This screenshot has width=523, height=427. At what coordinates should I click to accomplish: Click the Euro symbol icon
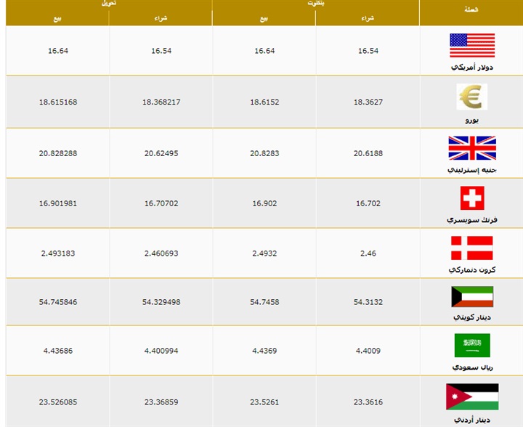point(471,96)
